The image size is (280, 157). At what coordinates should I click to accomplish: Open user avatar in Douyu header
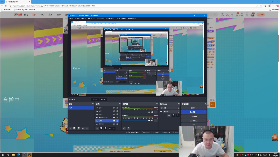[x=252, y=15]
